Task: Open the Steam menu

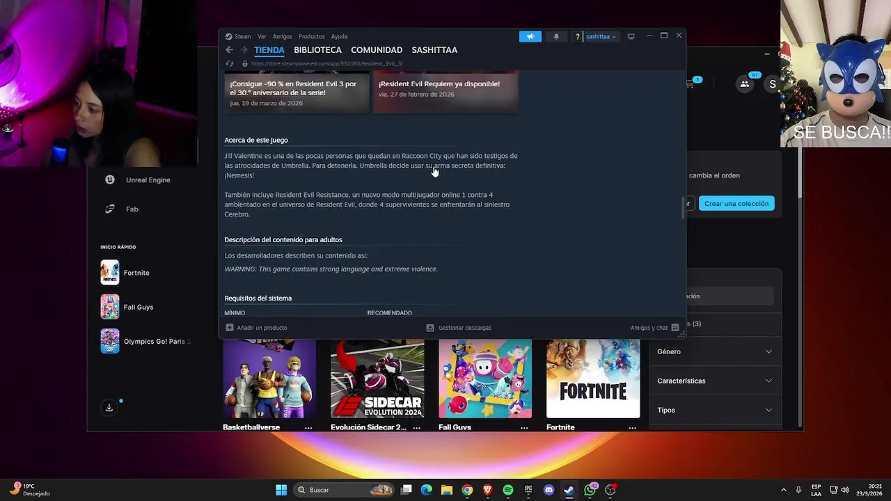Action: click(x=237, y=36)
